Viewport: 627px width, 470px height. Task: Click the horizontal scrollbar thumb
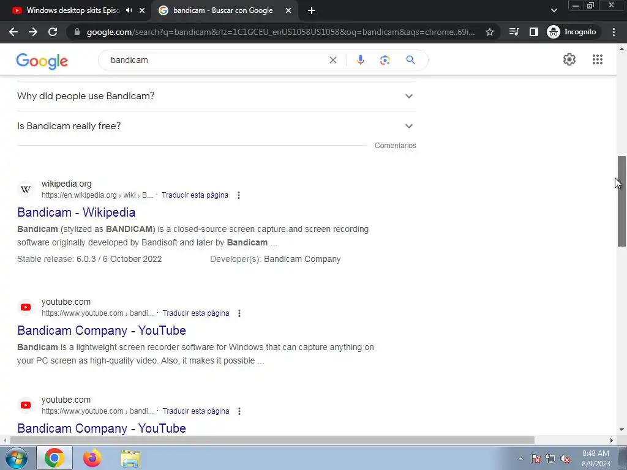(272, 440)
